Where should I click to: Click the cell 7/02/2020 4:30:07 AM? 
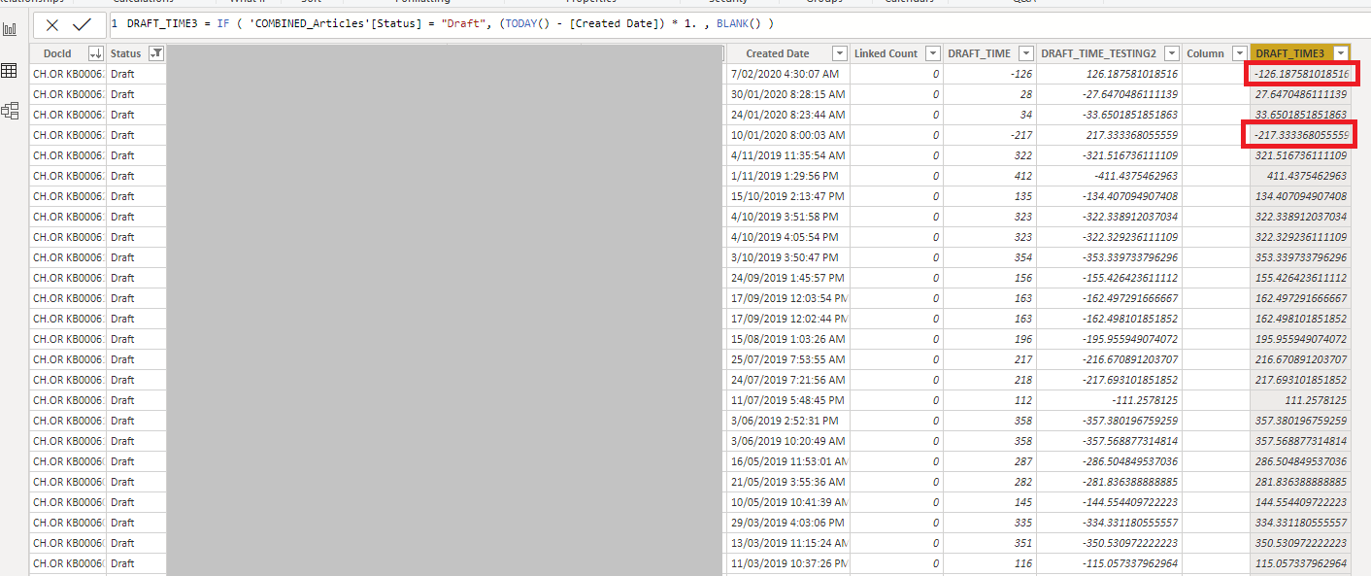(787, 74)
